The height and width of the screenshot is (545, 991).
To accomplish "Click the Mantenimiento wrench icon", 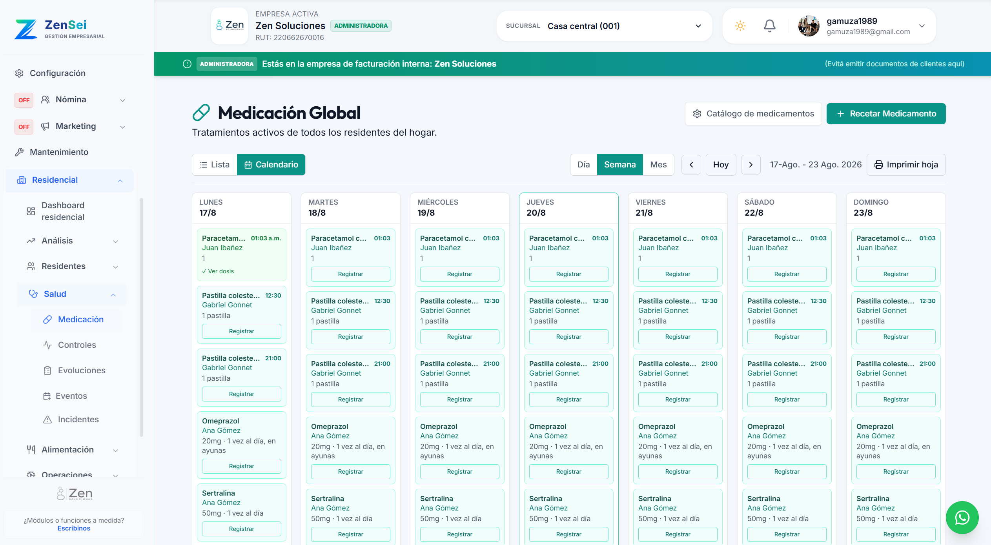I will [19, 152].
